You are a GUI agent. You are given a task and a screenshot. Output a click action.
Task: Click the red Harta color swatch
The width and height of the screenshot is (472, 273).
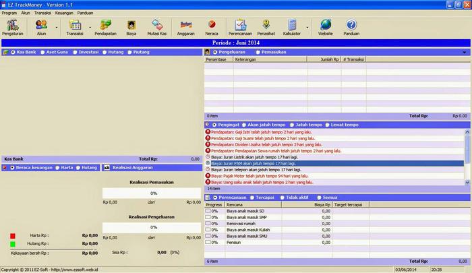pos(12,235)
